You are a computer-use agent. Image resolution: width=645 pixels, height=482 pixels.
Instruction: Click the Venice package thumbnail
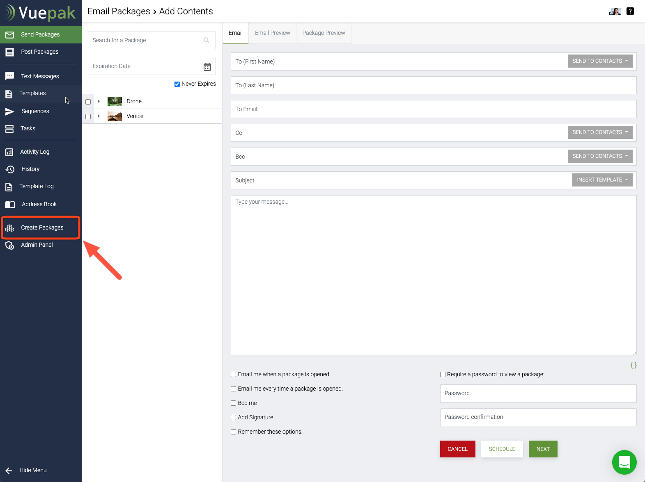(115, 116)
